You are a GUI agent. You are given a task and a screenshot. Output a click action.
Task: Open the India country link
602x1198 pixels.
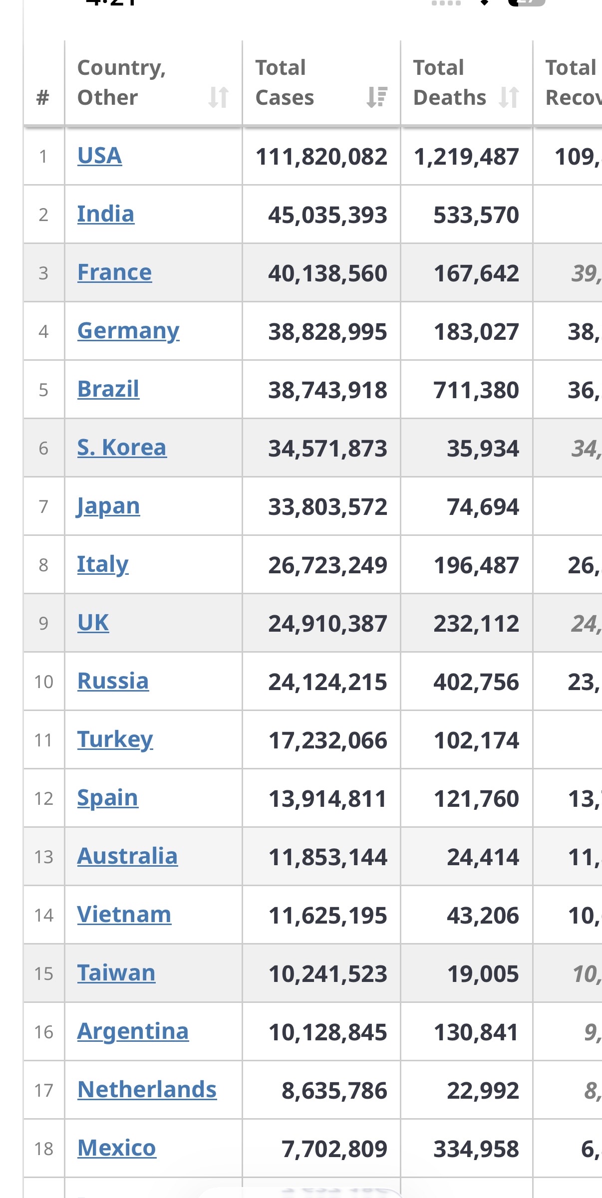(105, 214)
